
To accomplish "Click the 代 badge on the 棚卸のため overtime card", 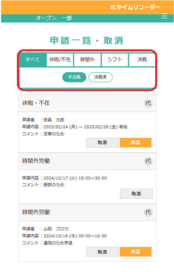I will click(x=148, y=161).
